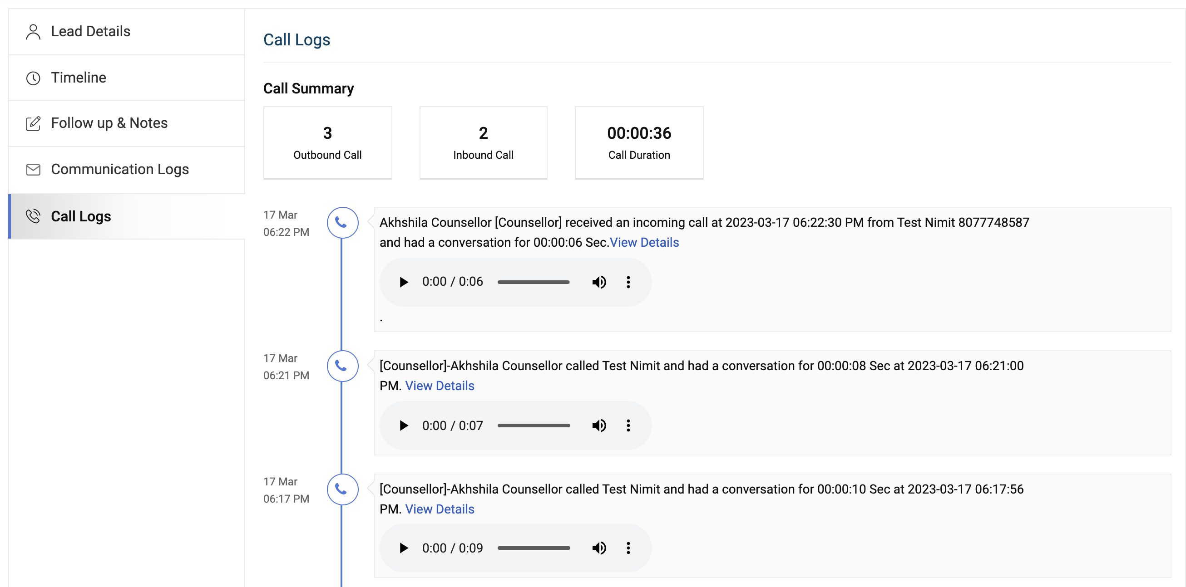
Task: Open the Lead Details tab
Action: point(127,32)
